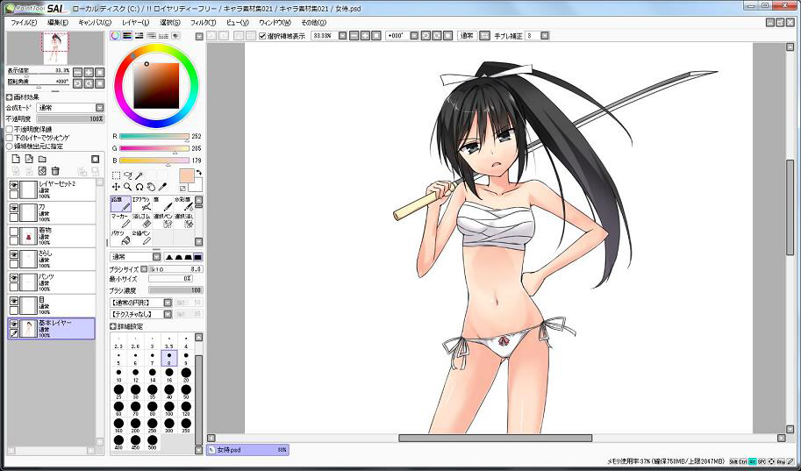
Task: Open the フィルタ(T) menu
Action: (202, 22)
